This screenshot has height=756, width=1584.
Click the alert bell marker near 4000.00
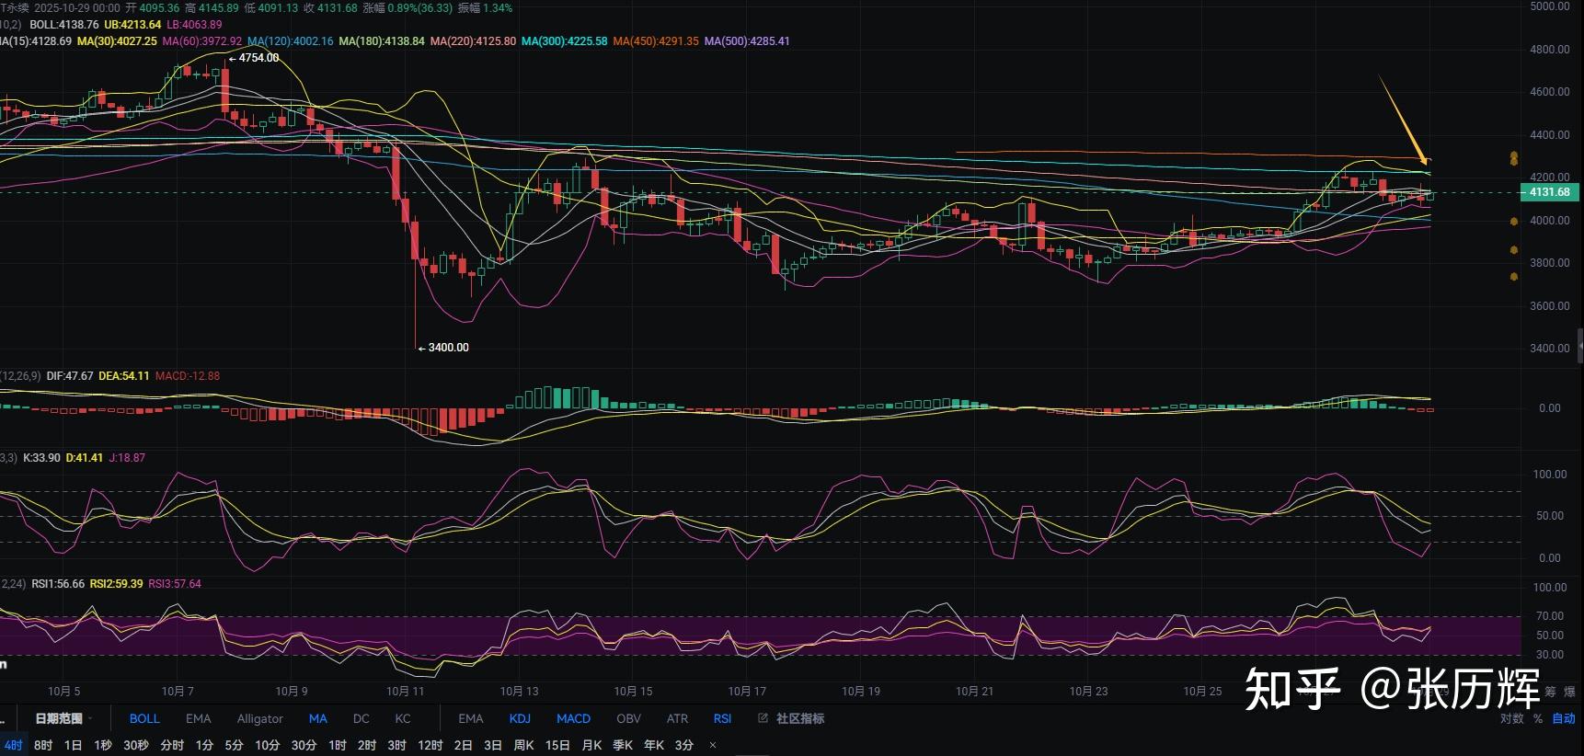coord(1513,222)
